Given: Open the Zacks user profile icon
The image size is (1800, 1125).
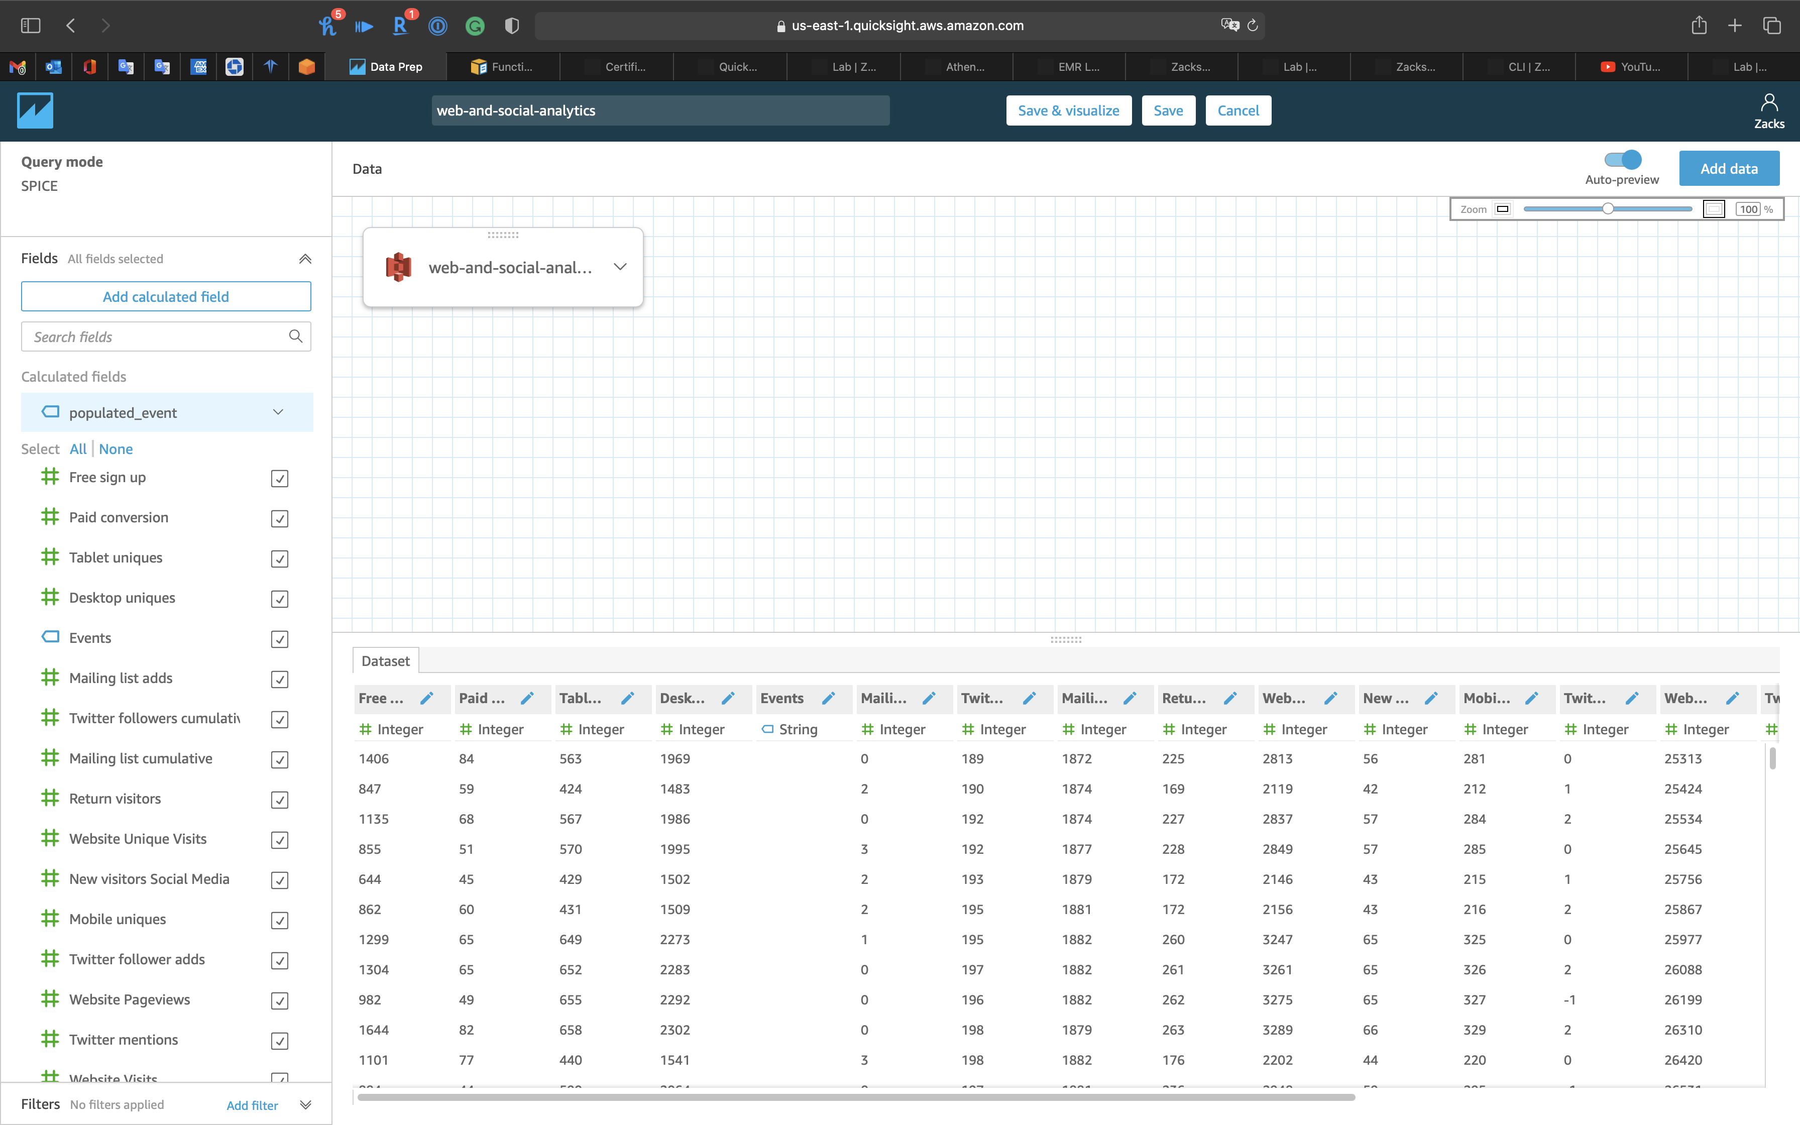Looking at the screenshot, I should pos(1769,102).
